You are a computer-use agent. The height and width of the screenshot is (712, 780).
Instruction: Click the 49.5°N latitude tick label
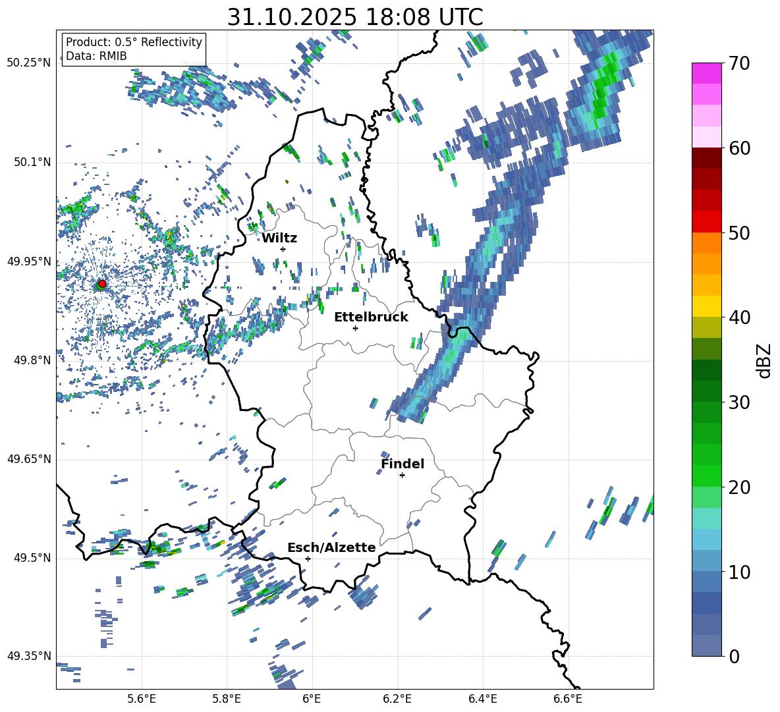pyautogui.click(x=32, y=558)
